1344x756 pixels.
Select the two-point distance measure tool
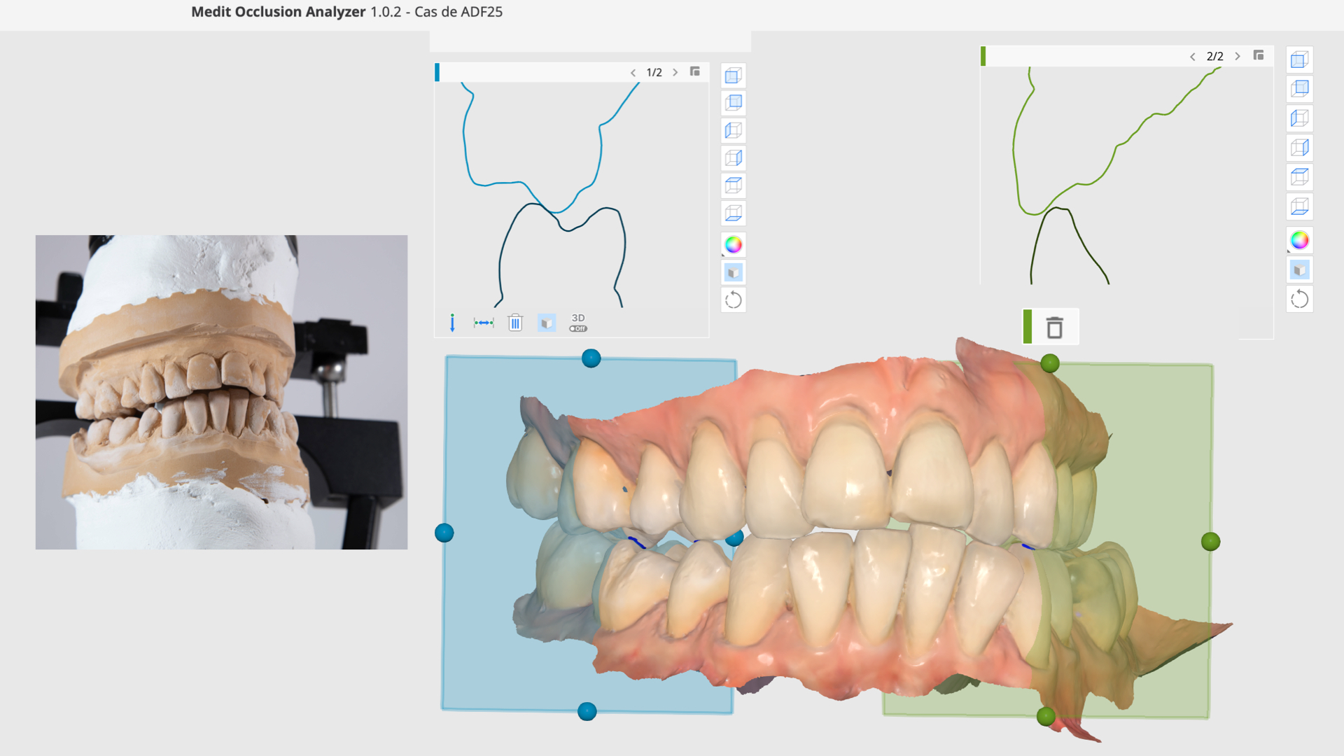click(483, 323)
